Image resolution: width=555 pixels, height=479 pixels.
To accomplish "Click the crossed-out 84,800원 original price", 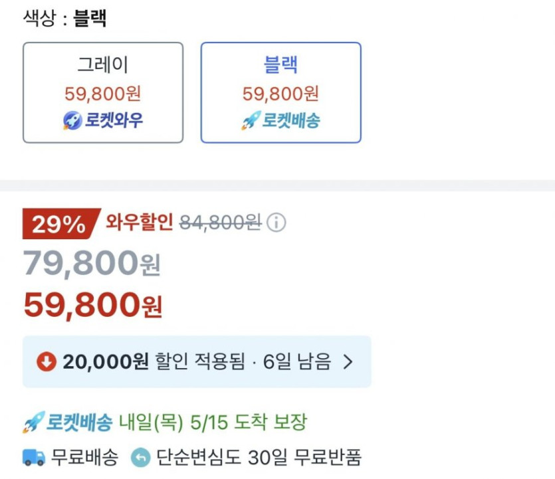I will pyautogui.click(x=220, y=223).
